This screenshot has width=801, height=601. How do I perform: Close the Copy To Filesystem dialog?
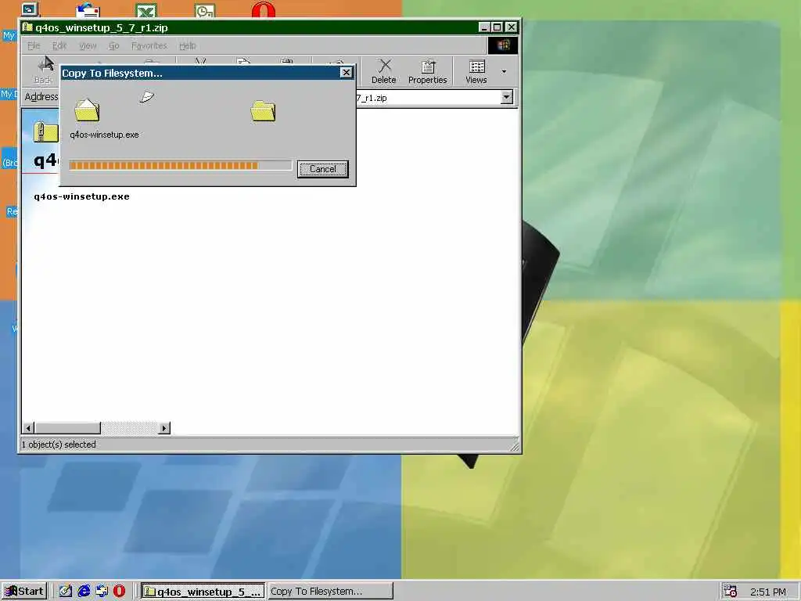pyautogui.click(x=347, y=73)
